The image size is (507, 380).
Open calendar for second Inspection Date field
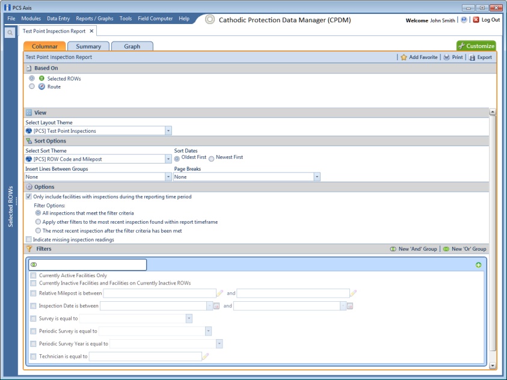click(x=350, y=305)
